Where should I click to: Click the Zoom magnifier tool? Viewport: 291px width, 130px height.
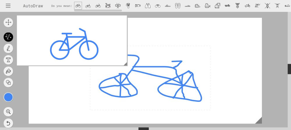pos(8,111)
